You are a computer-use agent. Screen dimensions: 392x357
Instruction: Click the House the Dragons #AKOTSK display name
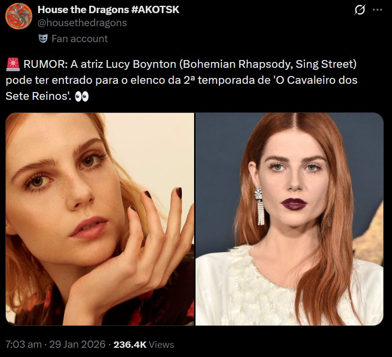click(x=108, y=10)
